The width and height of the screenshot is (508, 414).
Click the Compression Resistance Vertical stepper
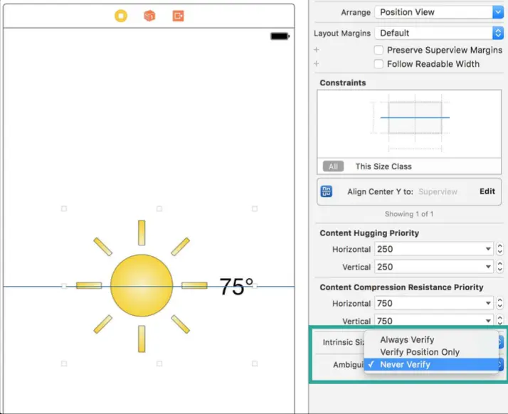pos(500,320)
